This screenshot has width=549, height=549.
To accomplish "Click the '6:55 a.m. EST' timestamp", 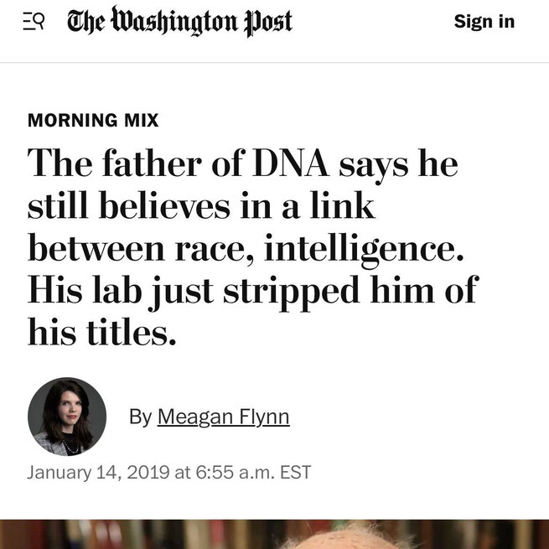I will click(253, 472).
